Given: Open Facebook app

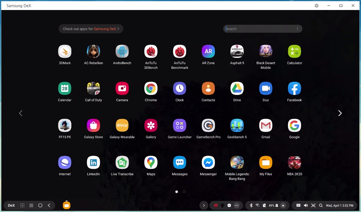Looking at the screenshot, I should coord(295,88).
